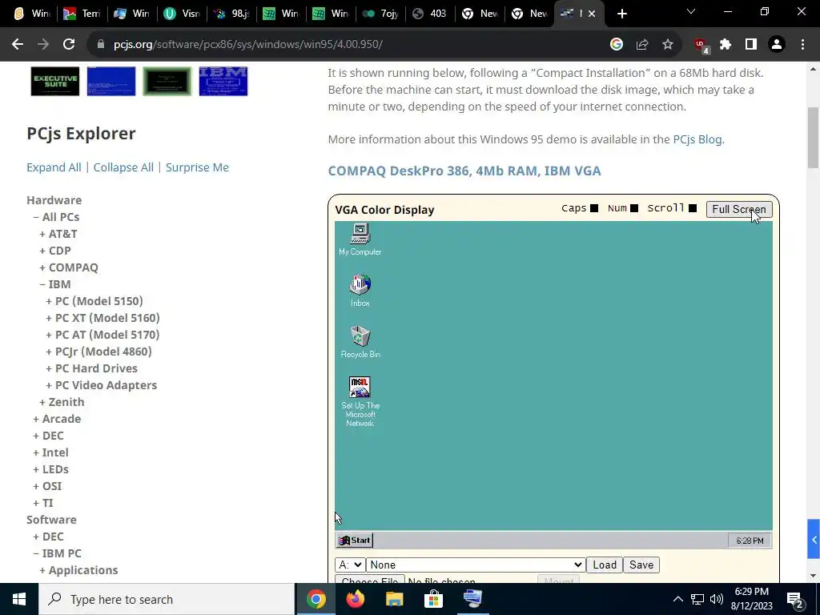Click the Surprise Me link
The image size is (820, 615).
197,167
